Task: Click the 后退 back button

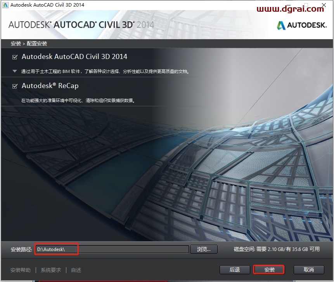Action: 235,270
